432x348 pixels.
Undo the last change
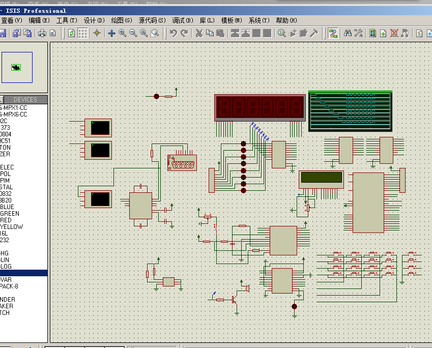174,34
